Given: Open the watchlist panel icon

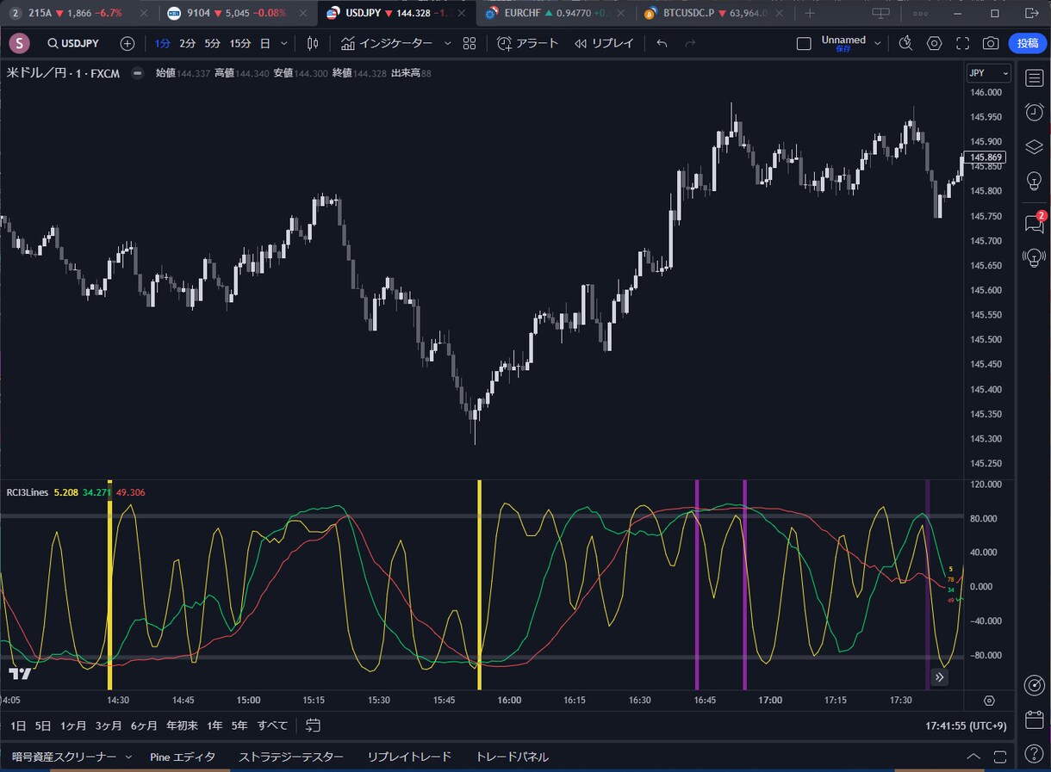Looking at the screenshot, I should [x=1035, y=78].
